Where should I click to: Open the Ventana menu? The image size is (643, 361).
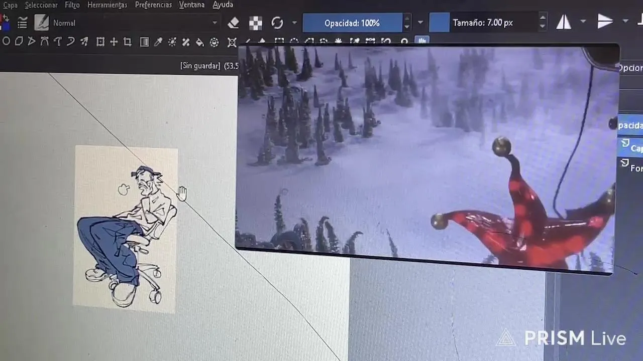click(x=192, y=5)
